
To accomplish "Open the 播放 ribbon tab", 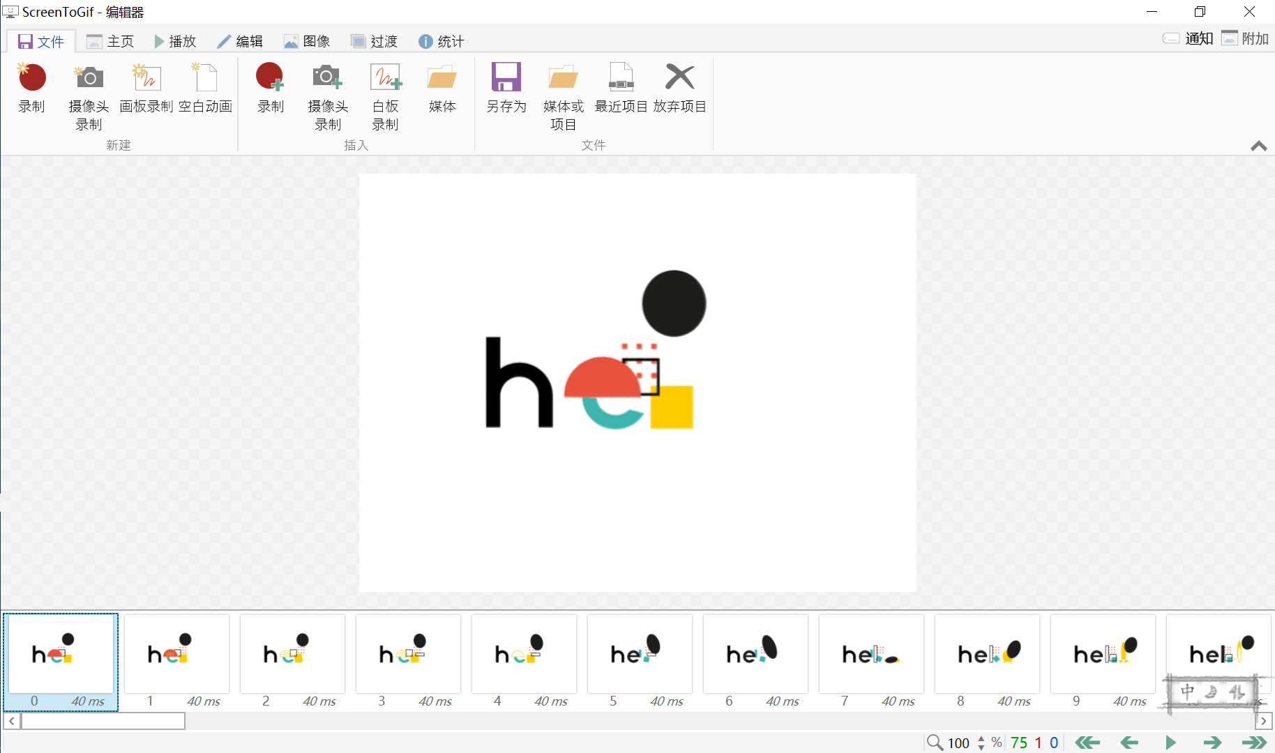I will click(x=175, y=41).
